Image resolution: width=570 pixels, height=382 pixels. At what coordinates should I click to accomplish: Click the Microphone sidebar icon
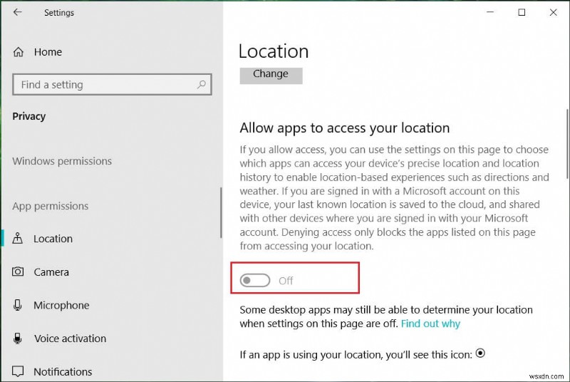click(17, 305)
